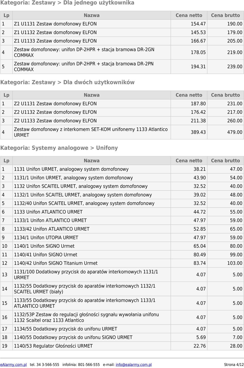Select the net price 166.67

coord(198,41)
